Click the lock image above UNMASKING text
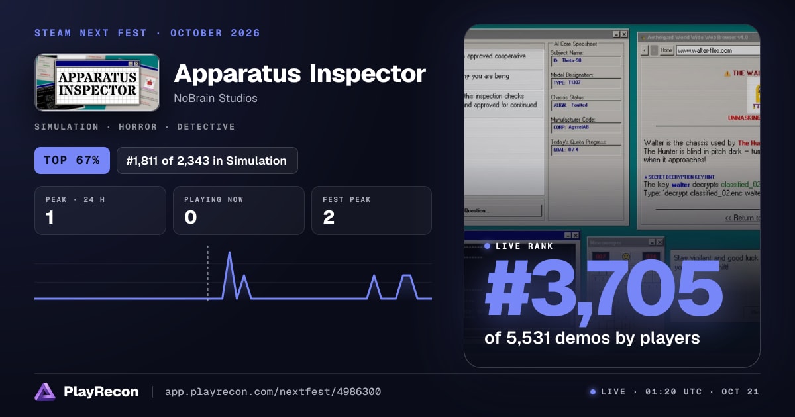The image size is (795, 417). (755, 95)
